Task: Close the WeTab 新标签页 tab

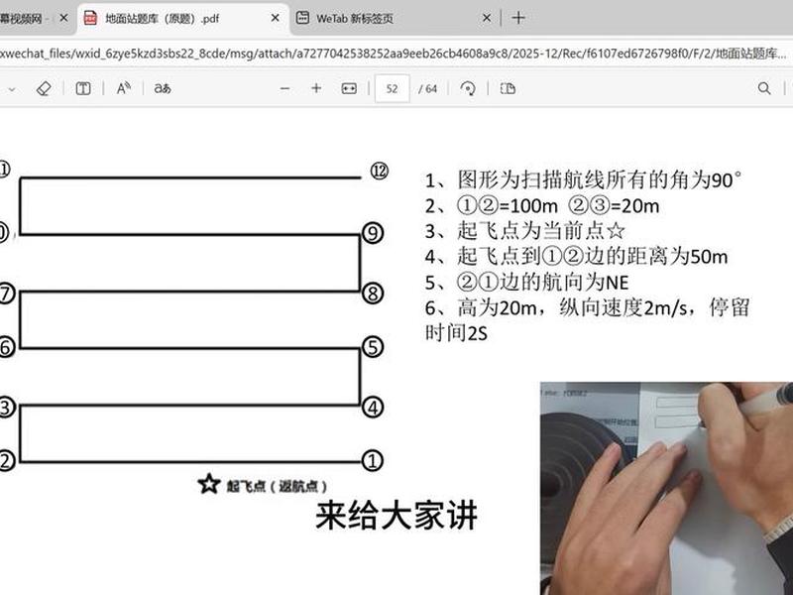Action: point(486,18)
